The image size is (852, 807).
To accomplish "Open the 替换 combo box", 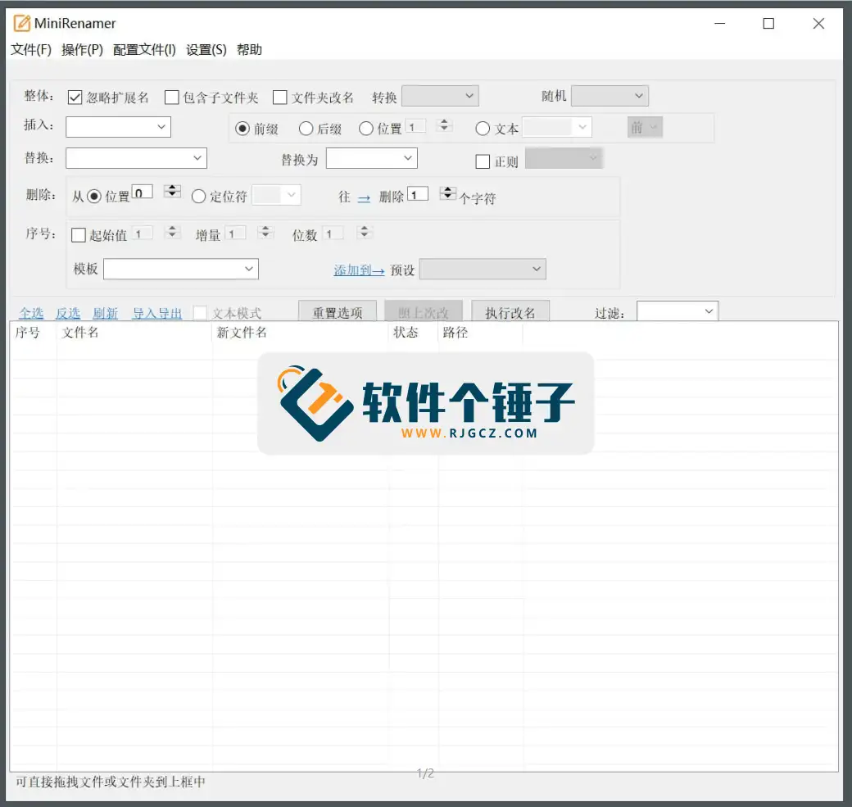I will pyautogui.click(x=136, y=159).
